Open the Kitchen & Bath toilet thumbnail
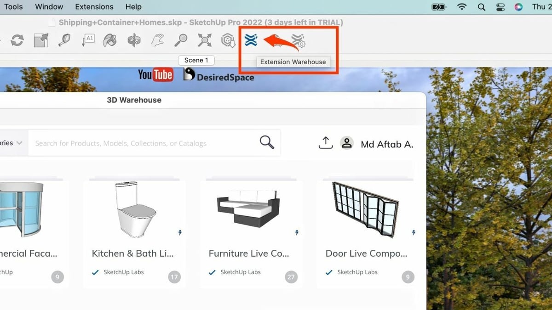552x310 pixels. tap(135, 209)
